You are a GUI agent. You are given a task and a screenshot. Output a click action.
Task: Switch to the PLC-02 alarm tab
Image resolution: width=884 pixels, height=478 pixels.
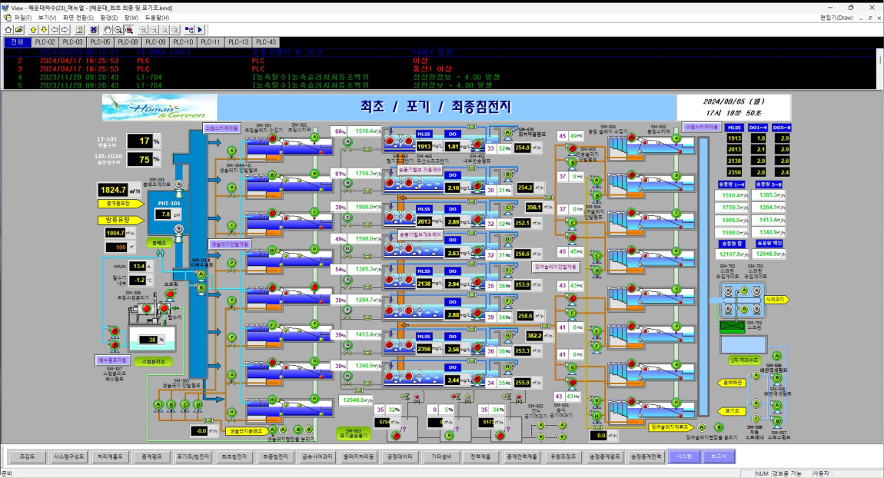click(x=45, y=42)
